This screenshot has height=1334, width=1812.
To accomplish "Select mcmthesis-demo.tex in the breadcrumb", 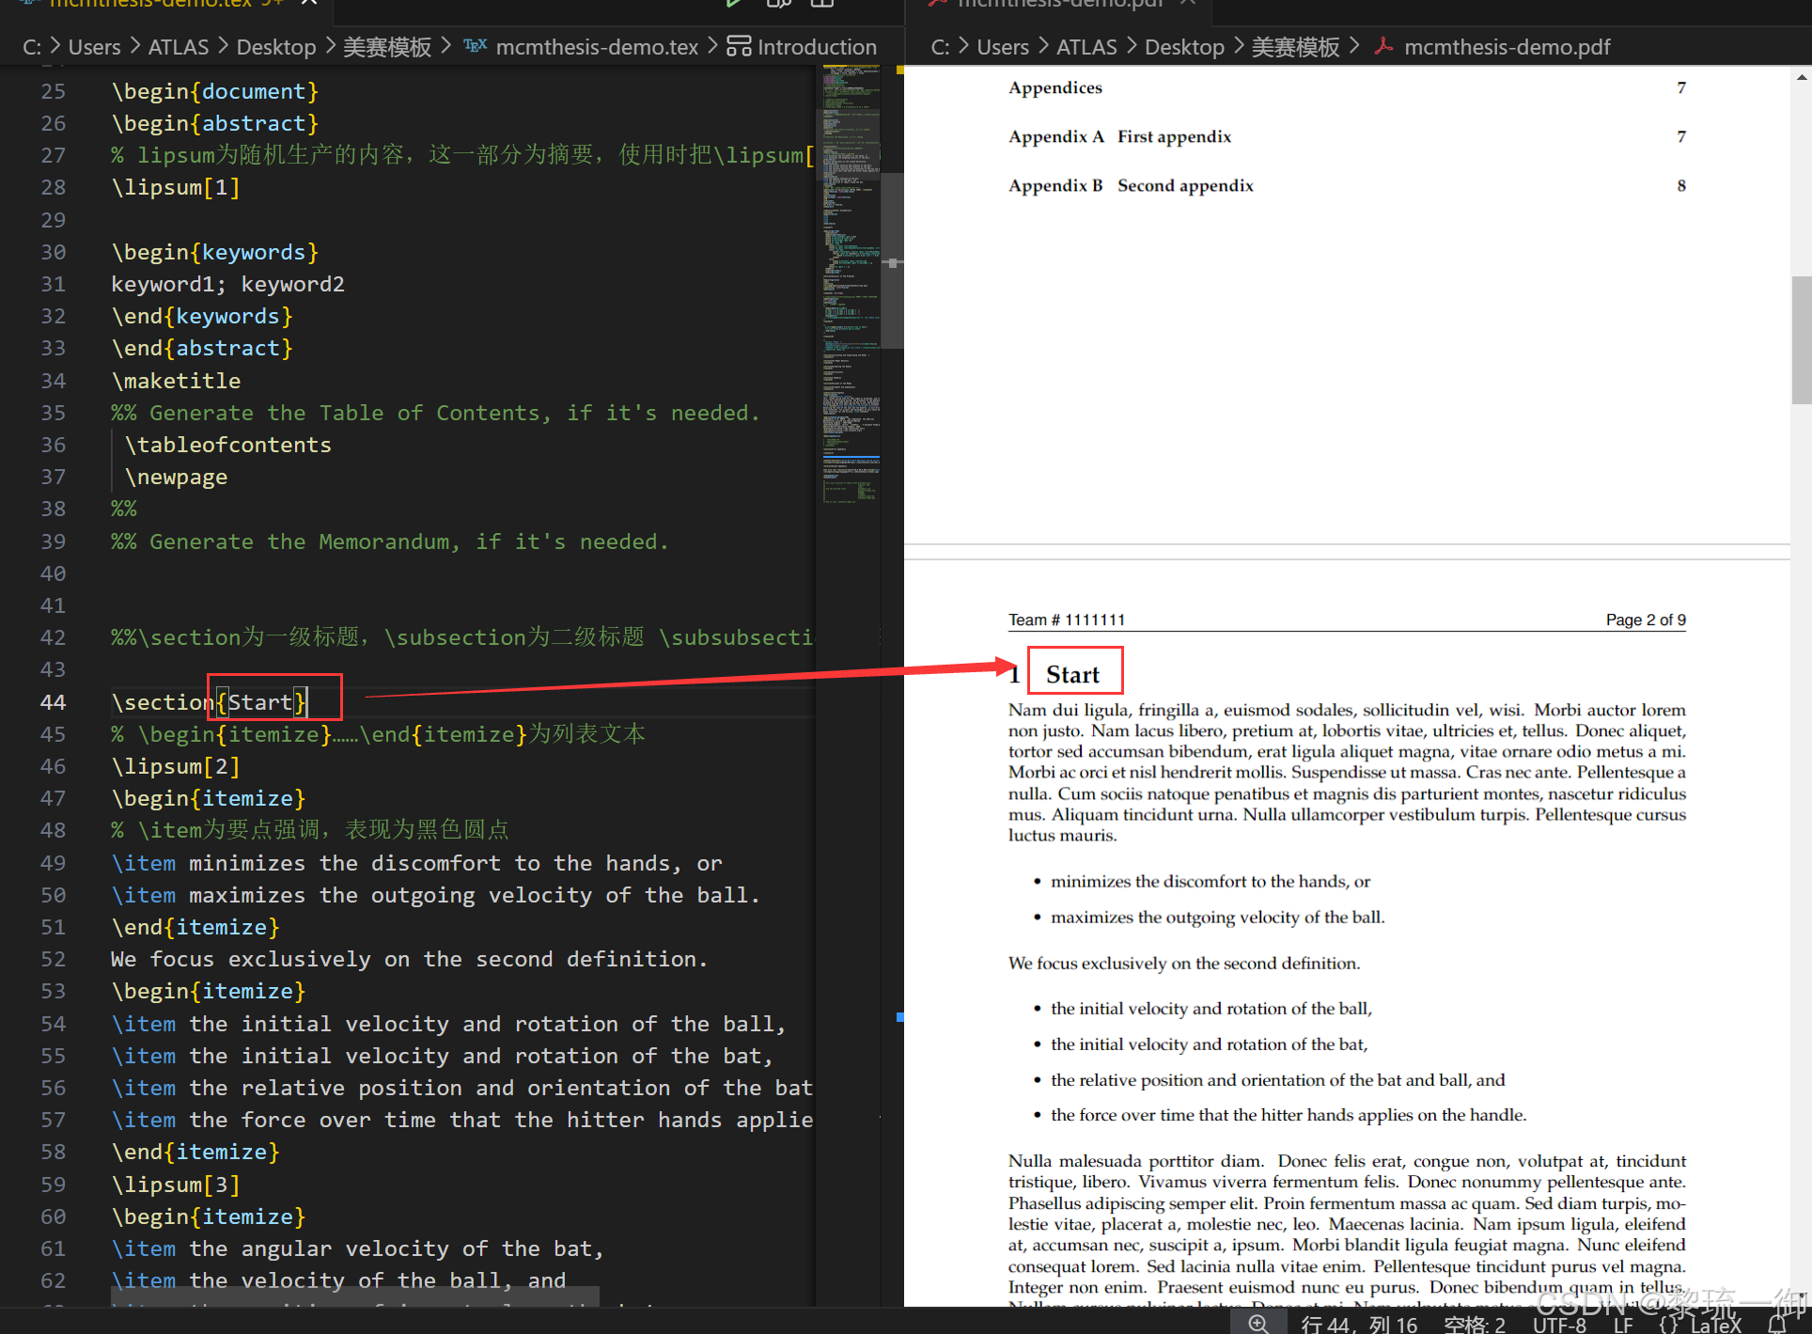I will point(596,47).
